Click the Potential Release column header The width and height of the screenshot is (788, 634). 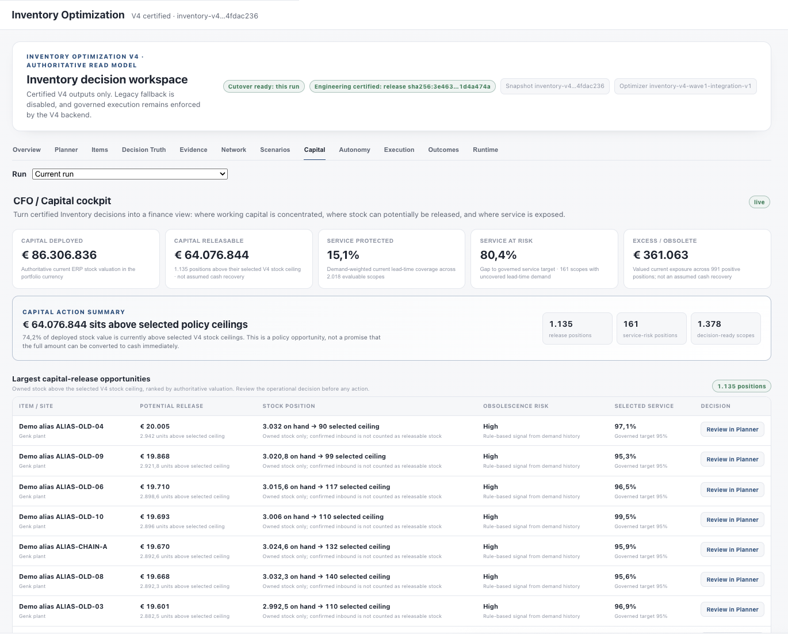click(x=171, y=406)
